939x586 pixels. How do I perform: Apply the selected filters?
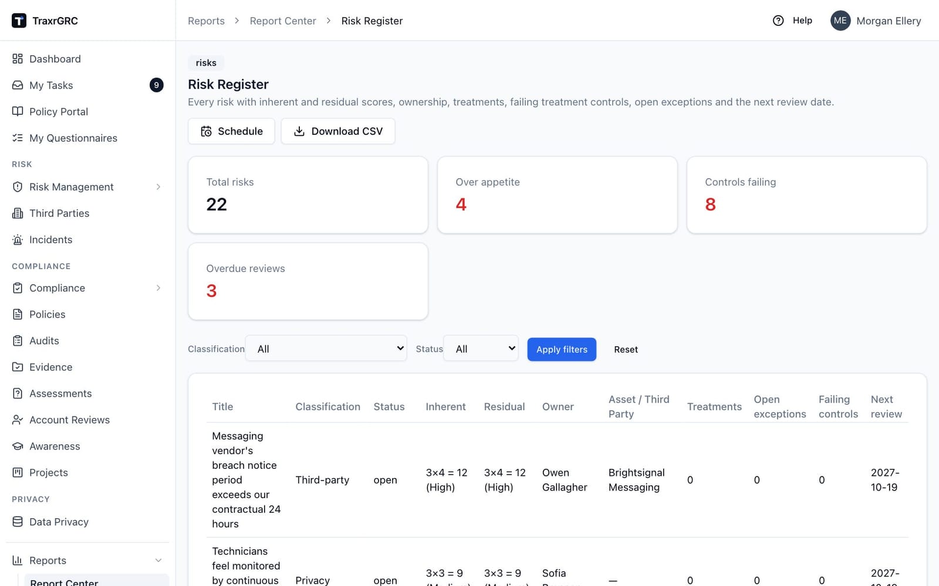click(562, 349)
